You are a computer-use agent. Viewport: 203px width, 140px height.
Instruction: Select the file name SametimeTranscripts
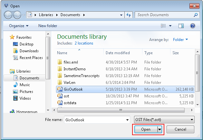[x=82, y=76]
